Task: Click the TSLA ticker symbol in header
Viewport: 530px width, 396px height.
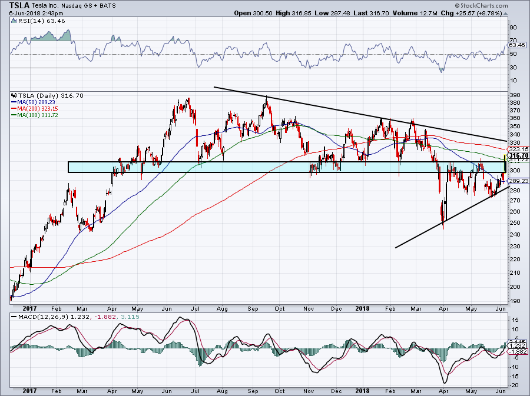Action: 19,5
